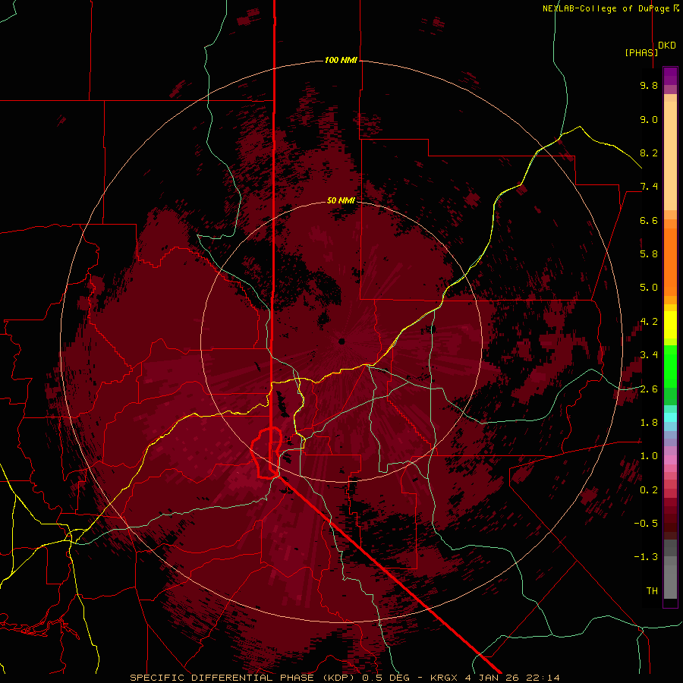Pick the cyan segment of the color bar
The height and width of the screenshot is (683, 683).
click(670, 417)
